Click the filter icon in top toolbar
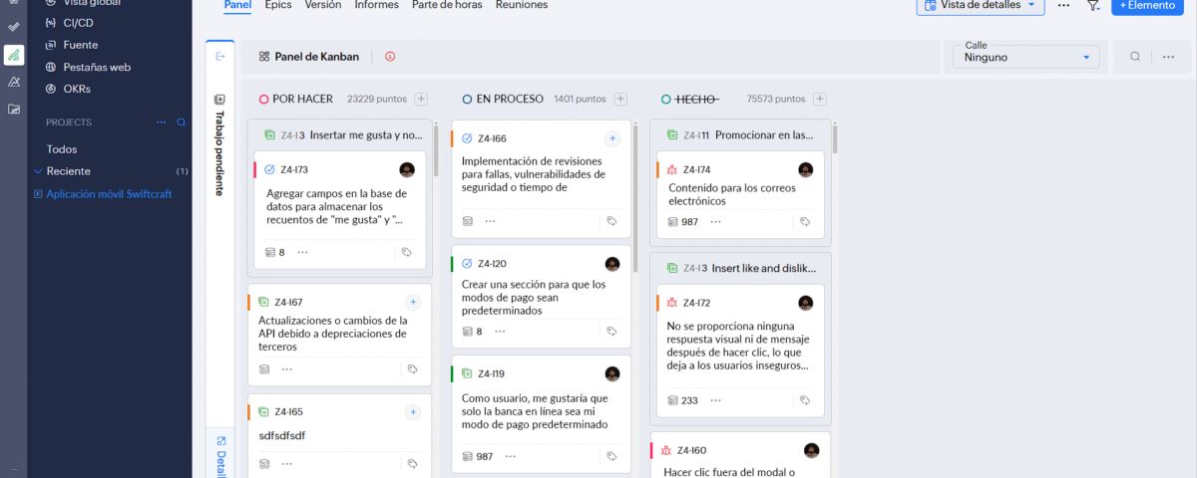Screen dimensions: 1197x478 click(1093, 5)
